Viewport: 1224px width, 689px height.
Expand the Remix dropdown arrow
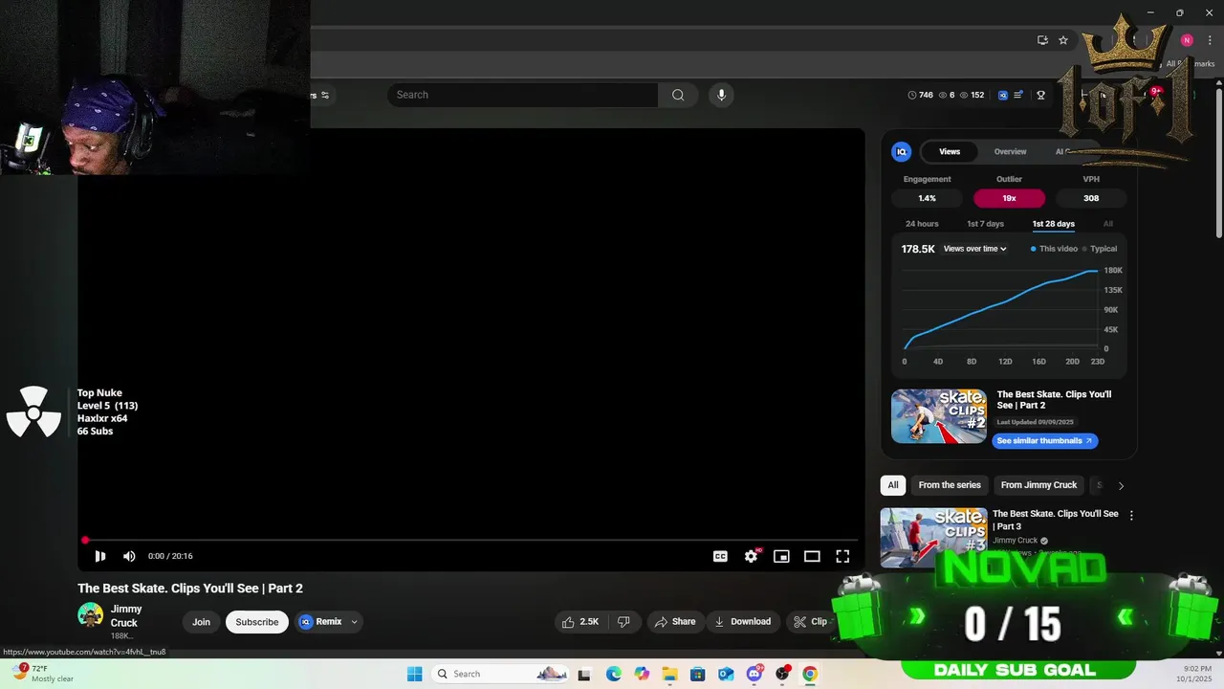click(x=355, y=622)
